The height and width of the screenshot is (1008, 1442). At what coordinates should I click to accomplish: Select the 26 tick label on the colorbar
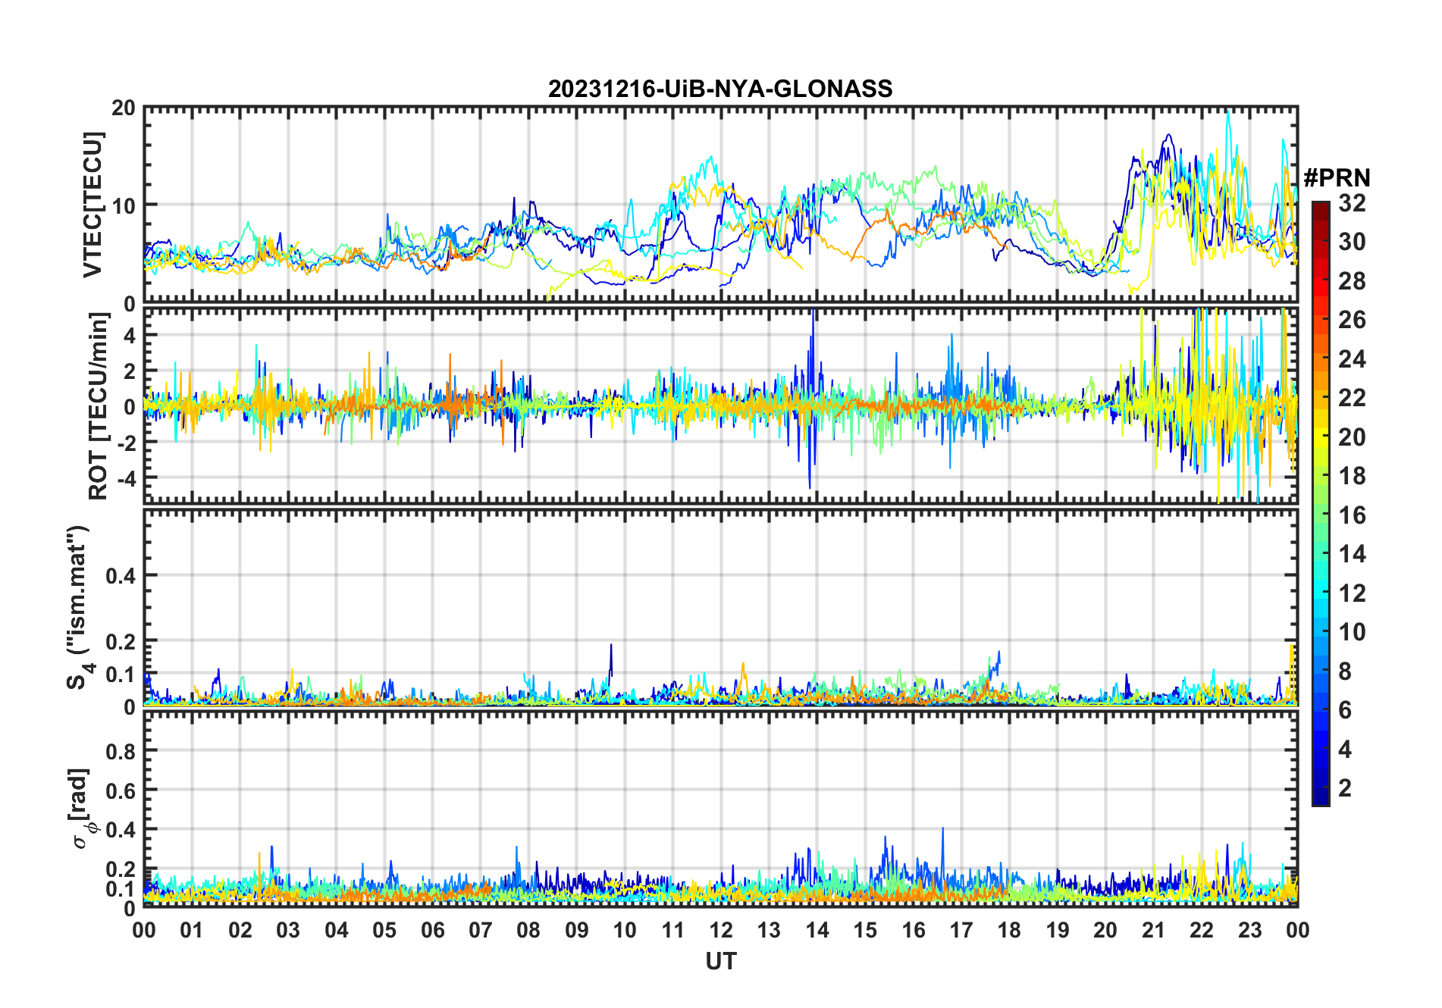1352,320
